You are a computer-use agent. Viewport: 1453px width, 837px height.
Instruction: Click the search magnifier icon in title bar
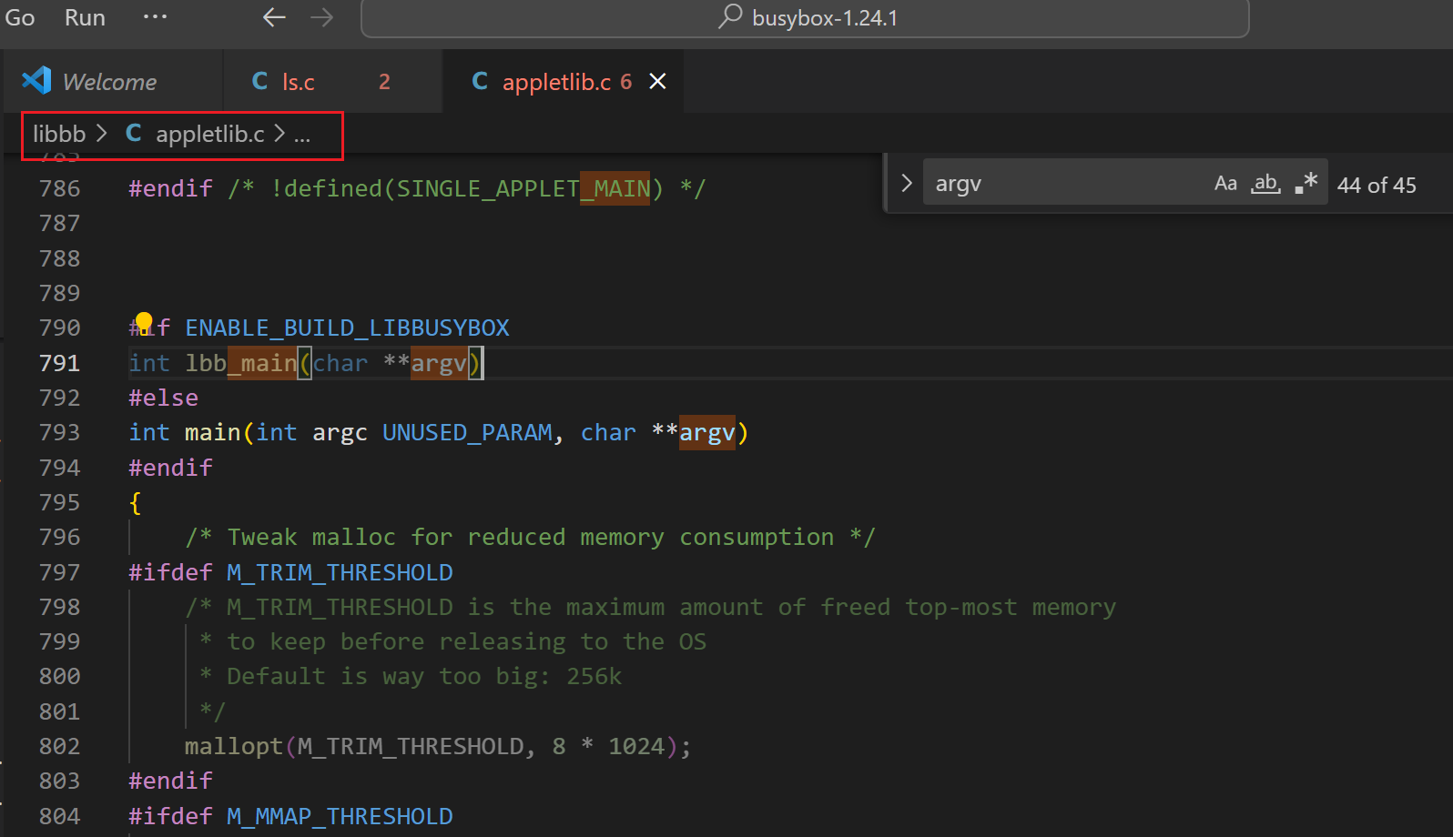[730, 16]
